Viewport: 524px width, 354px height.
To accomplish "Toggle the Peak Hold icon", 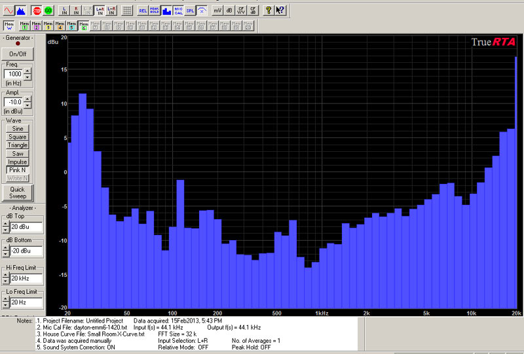I will pos(155,10).
